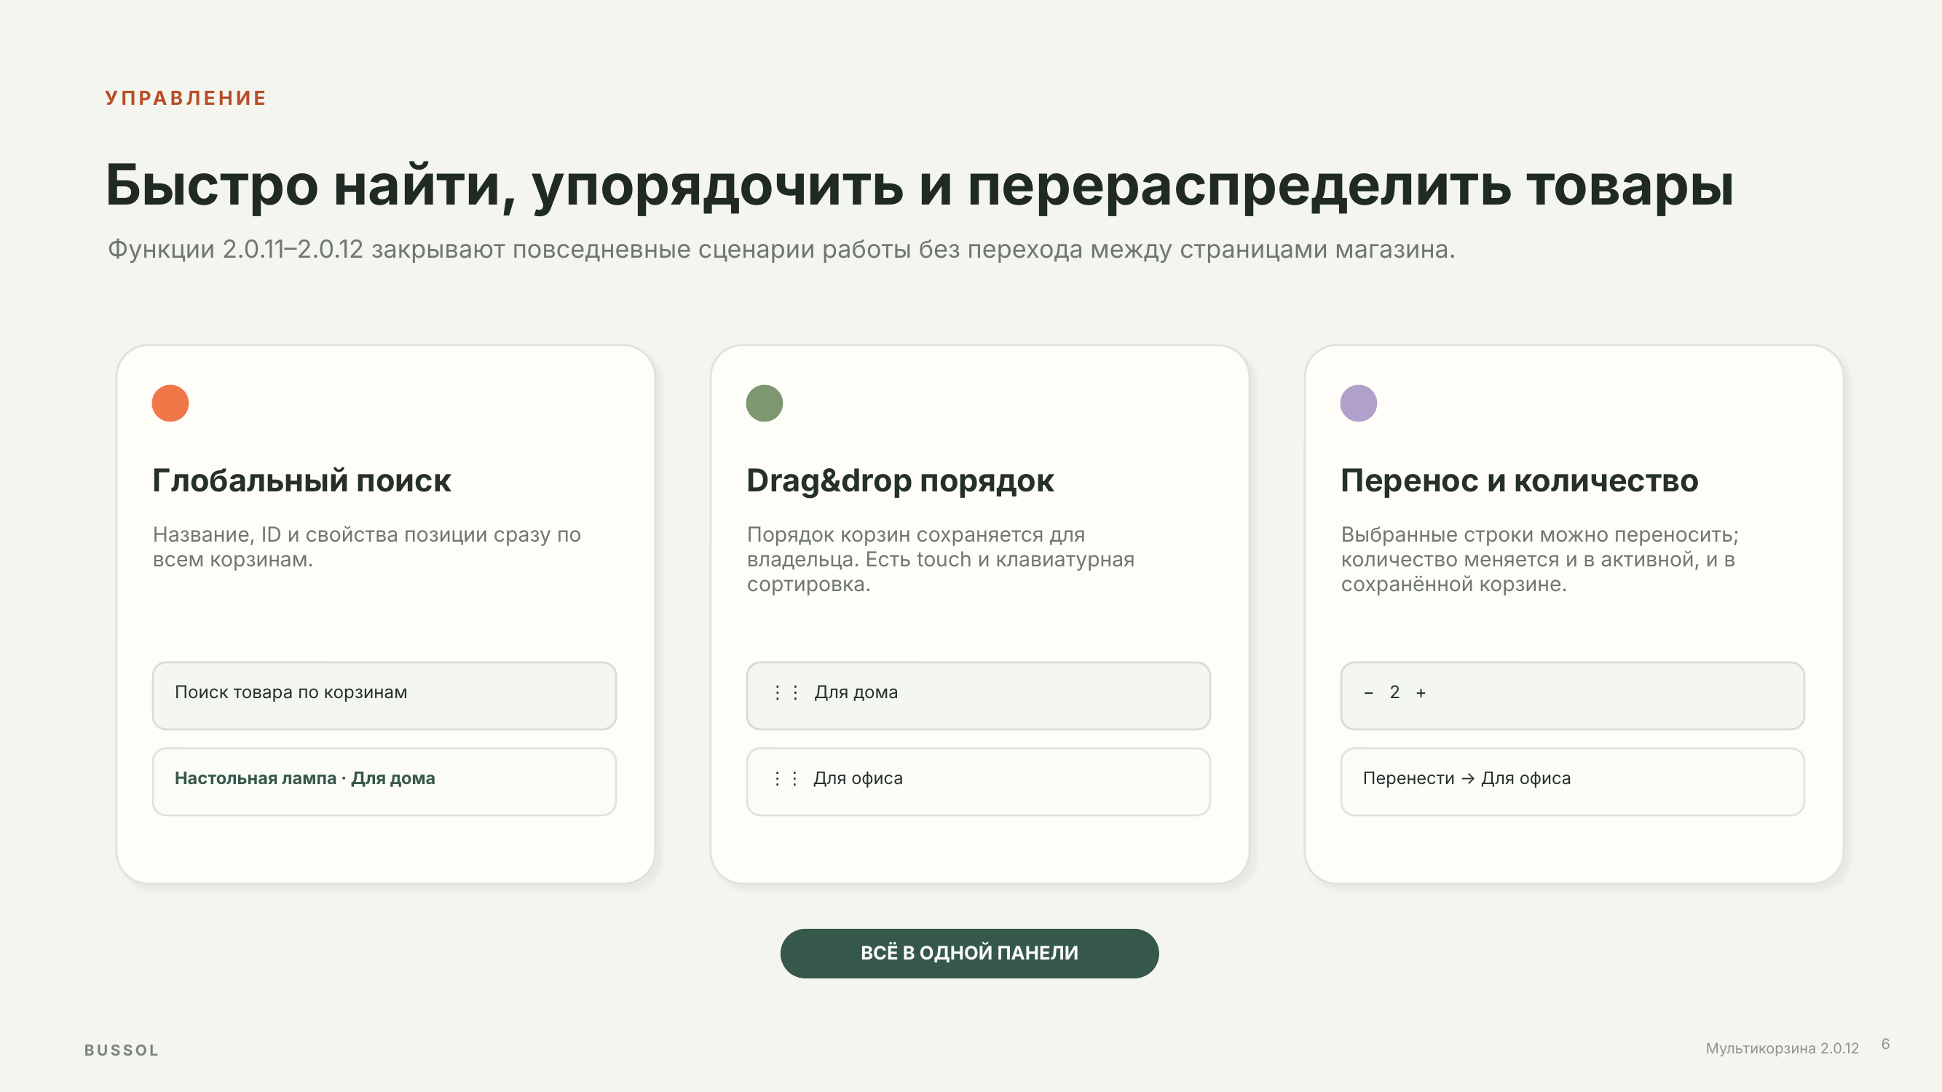Decrease quantity with the minus sign

pos(1368,692)
